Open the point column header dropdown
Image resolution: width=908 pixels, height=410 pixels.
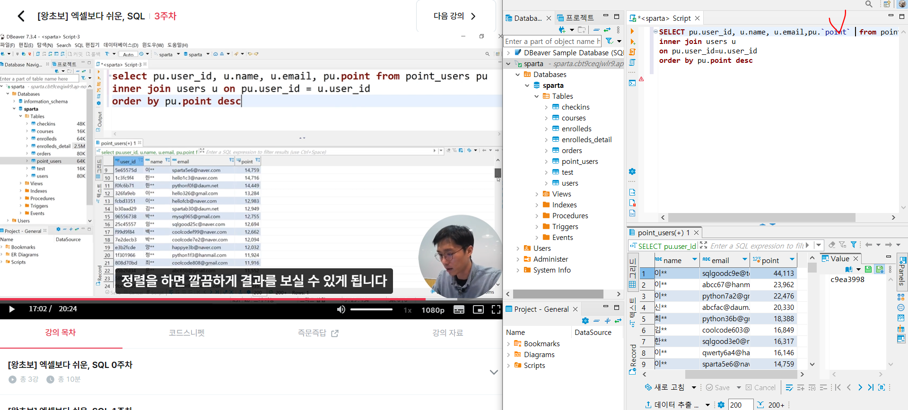(x=792, y=259)
